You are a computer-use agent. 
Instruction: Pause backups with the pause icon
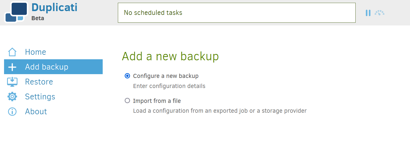pos(368,13)
